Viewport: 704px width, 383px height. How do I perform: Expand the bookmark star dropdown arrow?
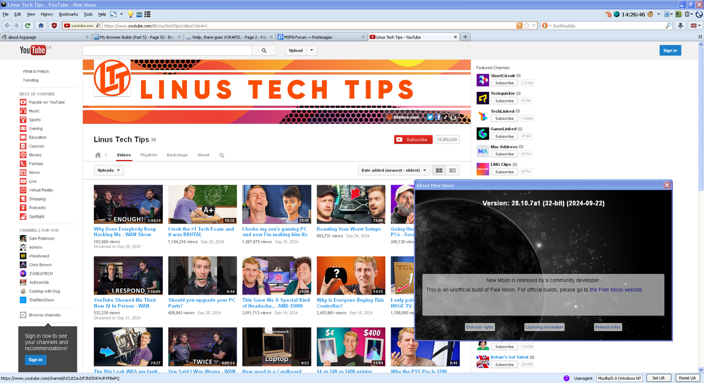[x=534, y=25]
